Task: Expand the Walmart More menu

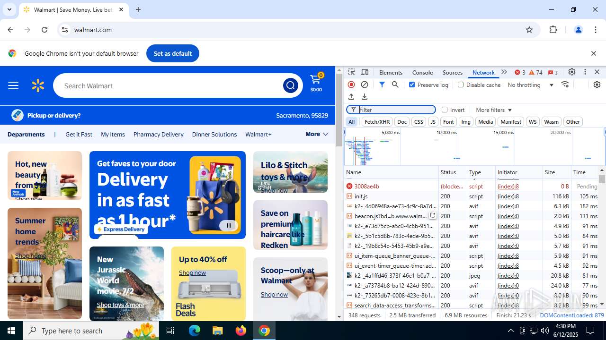Action: 317,134
